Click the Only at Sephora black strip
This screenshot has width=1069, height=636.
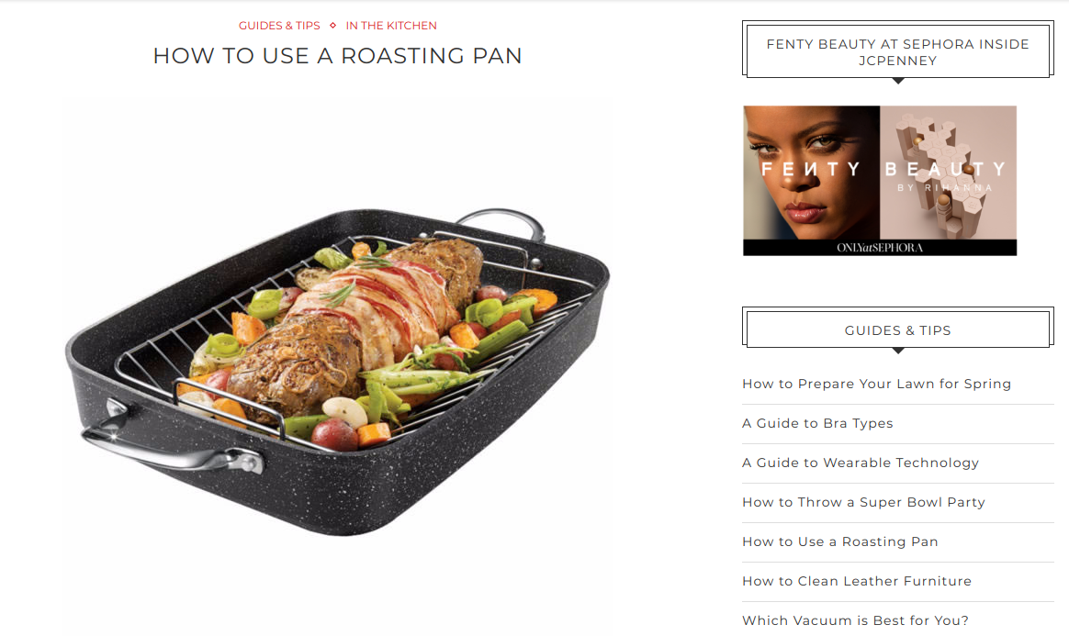point(880,247)
